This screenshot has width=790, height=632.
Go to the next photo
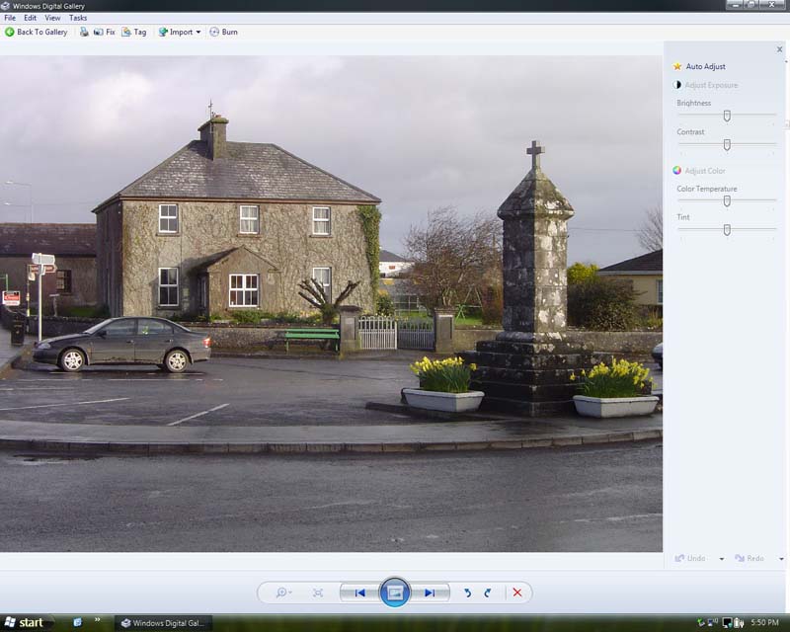[x=430, y=592]
